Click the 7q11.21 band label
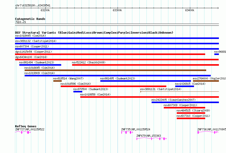226x153 pixels. coord(21,22)
